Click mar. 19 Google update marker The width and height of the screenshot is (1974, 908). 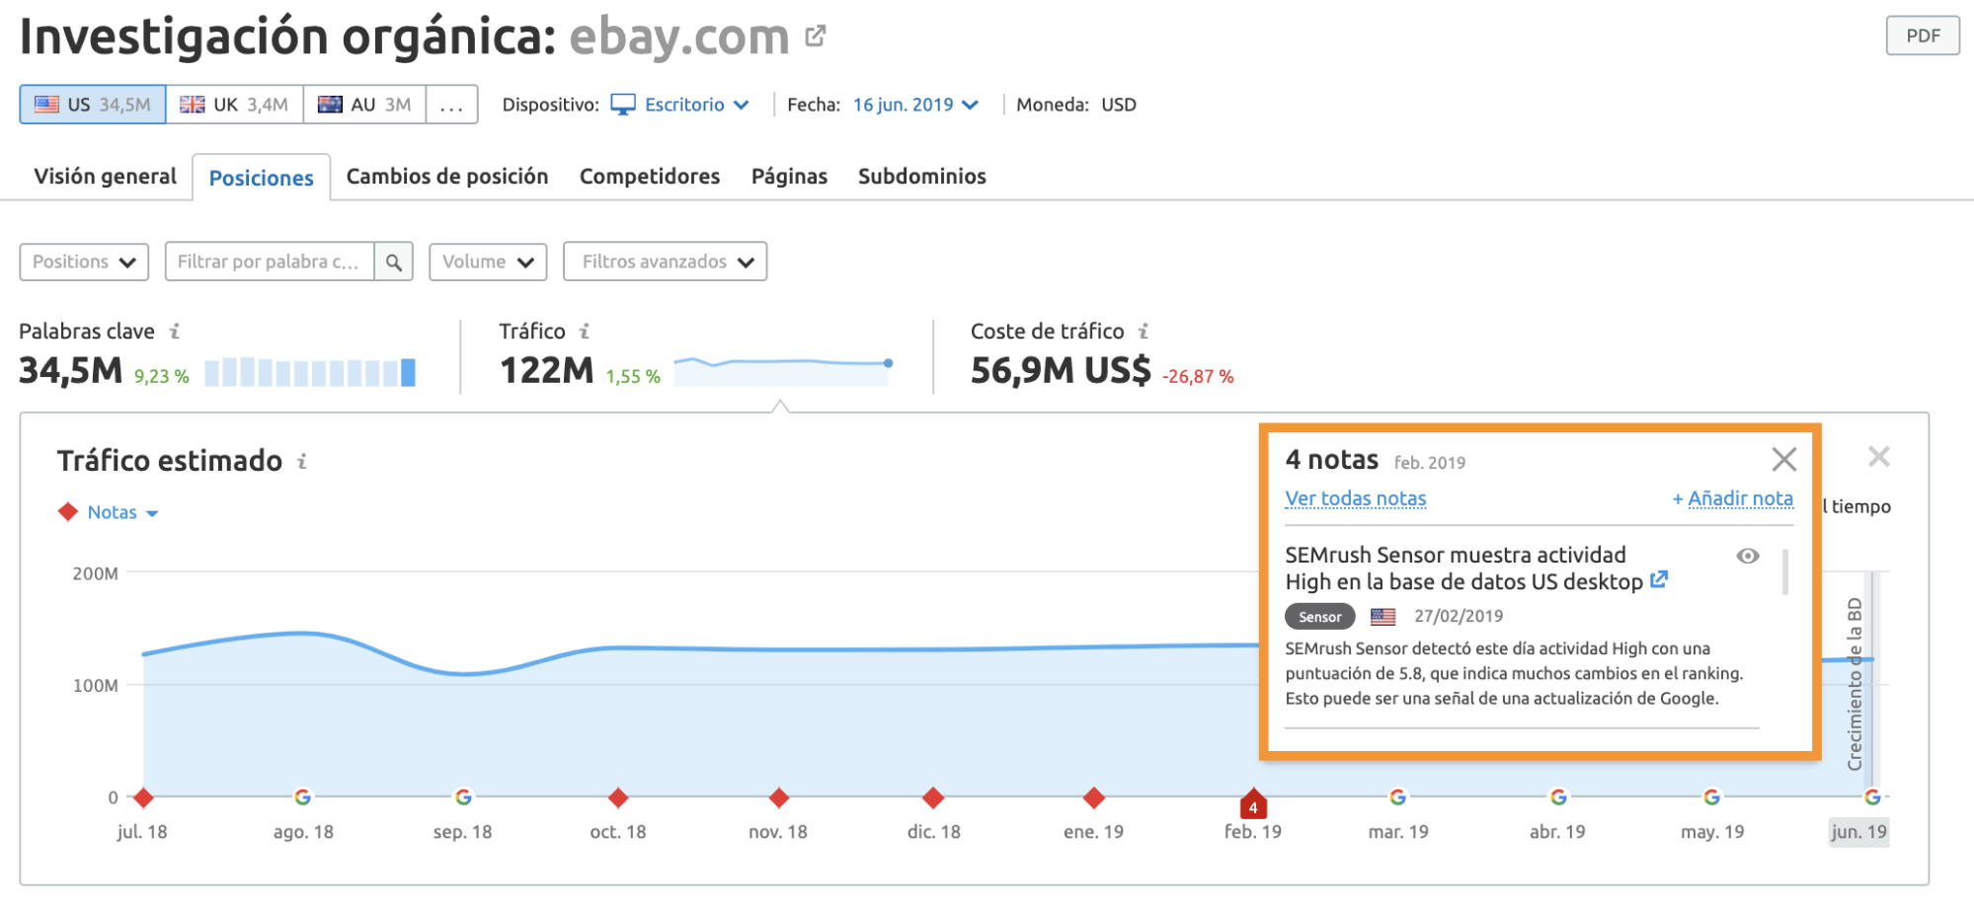click(1398, 796)
